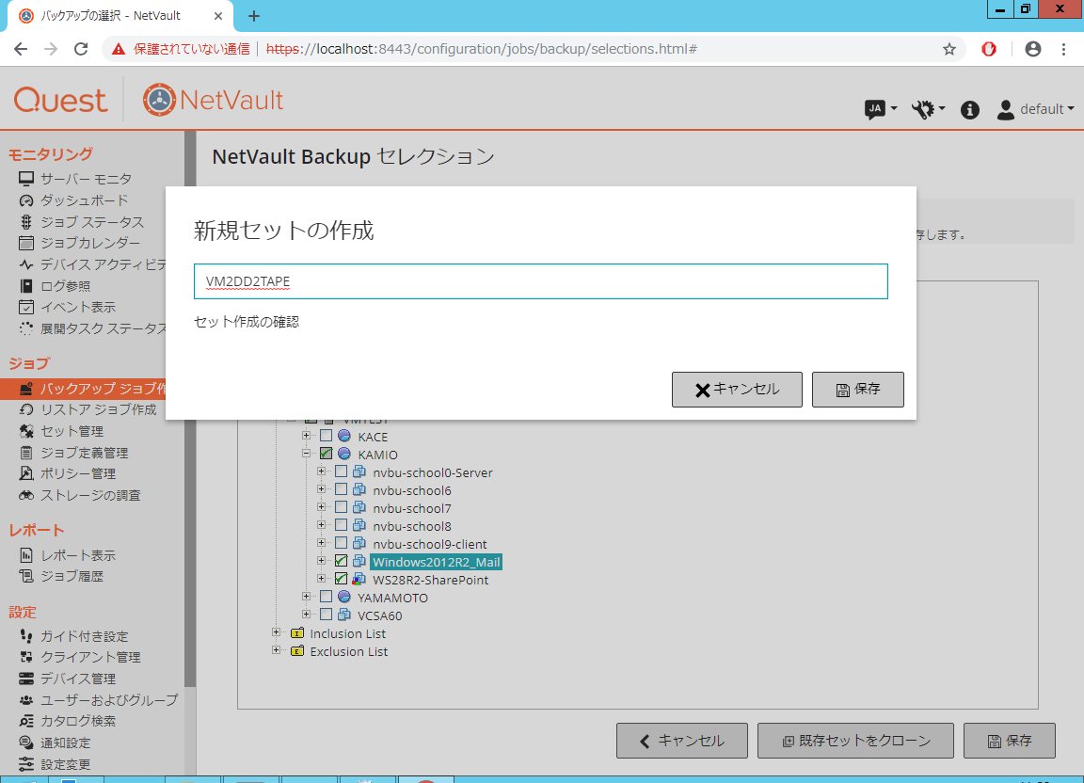1084x783 pixels.
Task: Check the nvbu-school8 checkbox
Action: click(341, 526)
